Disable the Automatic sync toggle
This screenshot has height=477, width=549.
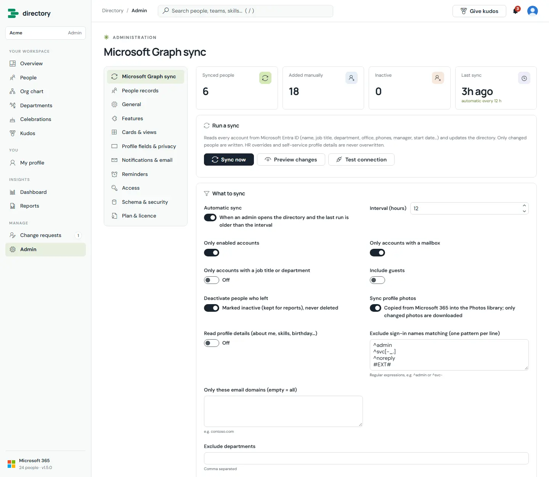click(x=210, y=218)
